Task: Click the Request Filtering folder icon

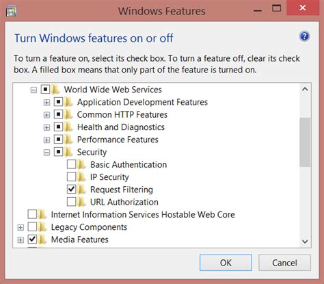Action: pos(81,190)
